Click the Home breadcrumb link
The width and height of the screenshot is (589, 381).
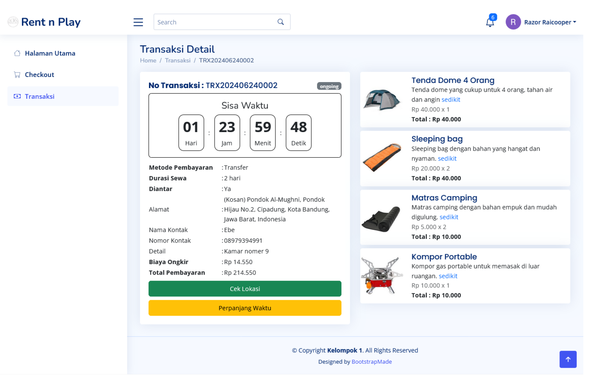tap(148, 60)
